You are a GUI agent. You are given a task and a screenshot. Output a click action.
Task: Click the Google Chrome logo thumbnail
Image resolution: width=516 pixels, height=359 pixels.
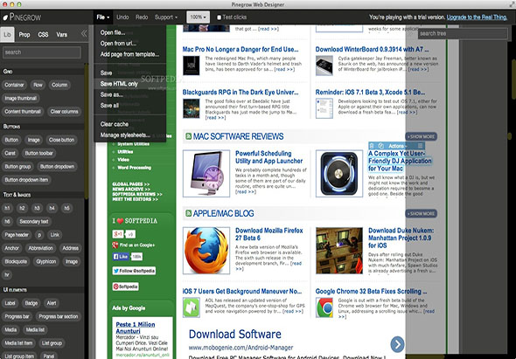pyautogui.click(x=324, y=307)
